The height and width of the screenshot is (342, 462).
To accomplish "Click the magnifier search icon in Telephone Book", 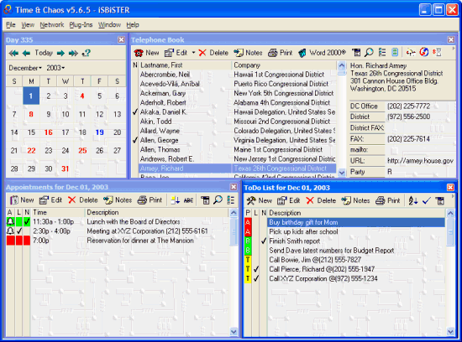I will [369, 53].
